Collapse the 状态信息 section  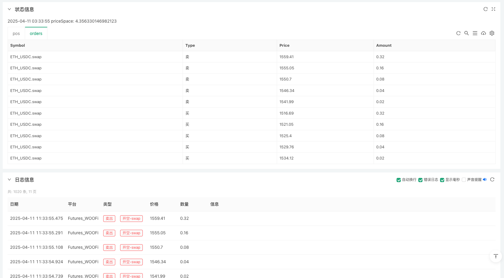pyautogui.click(x=9, y=9)
